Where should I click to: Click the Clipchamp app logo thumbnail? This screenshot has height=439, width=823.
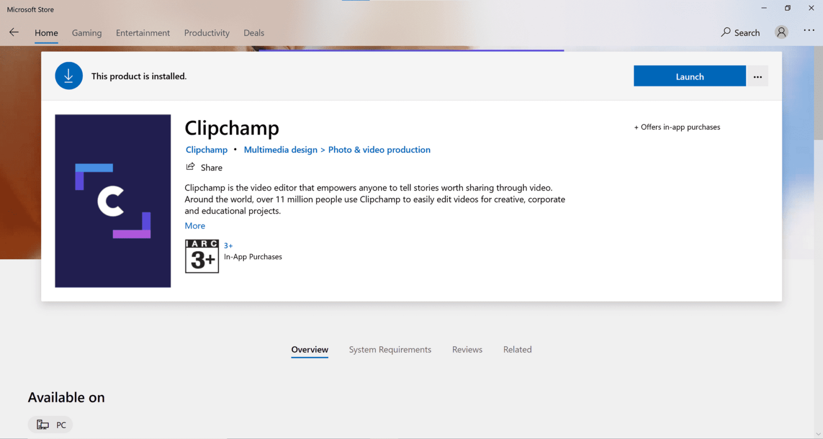click(113, 201)
